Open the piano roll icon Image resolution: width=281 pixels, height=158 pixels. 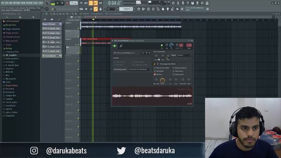pyautogui.click(x=144, y=9)
